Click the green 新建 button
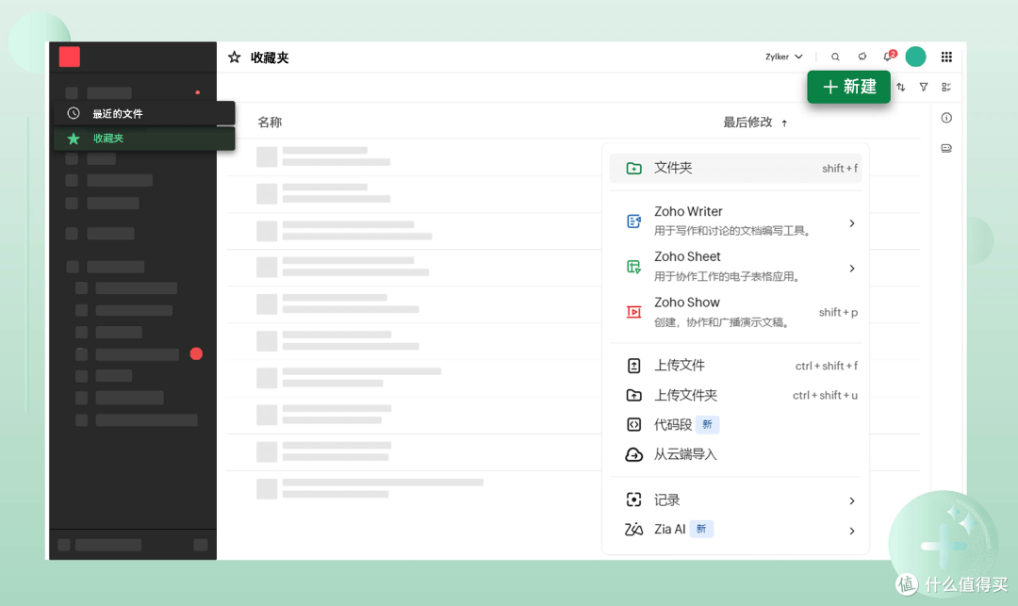The image size is (1018, 606). click(848, 87)
